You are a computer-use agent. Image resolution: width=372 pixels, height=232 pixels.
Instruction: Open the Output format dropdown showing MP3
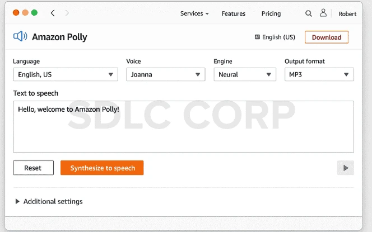click(x=319, y=74)
